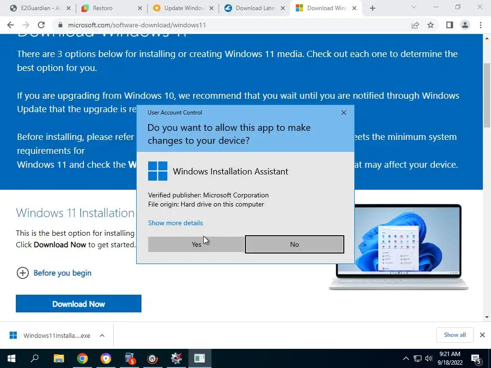Open File Explorer from taskbar
491x368 pixels.
(x=58, y=358)
